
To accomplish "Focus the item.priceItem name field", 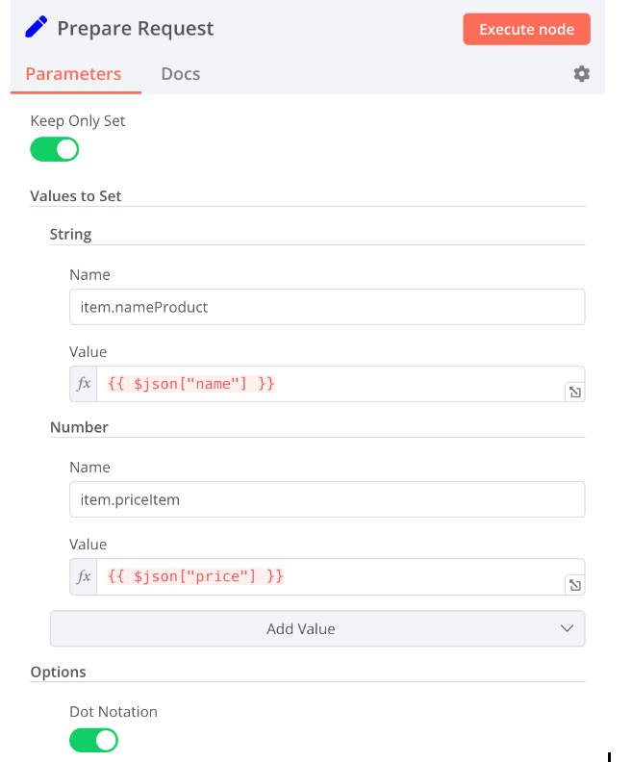I will tap(327, 499).
